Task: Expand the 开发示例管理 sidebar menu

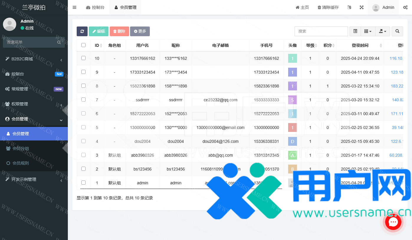Action: [34, 179]
